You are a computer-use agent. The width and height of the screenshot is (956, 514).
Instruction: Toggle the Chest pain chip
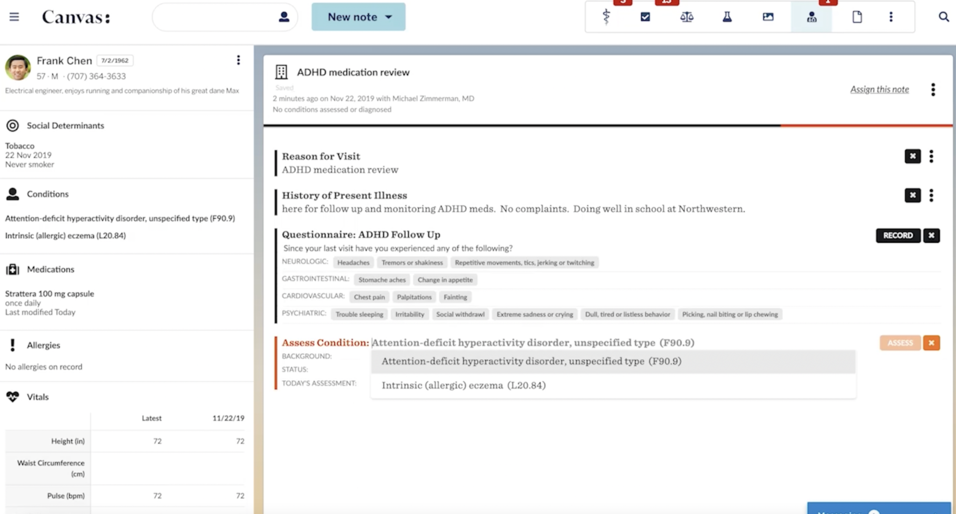pos(369,297)
